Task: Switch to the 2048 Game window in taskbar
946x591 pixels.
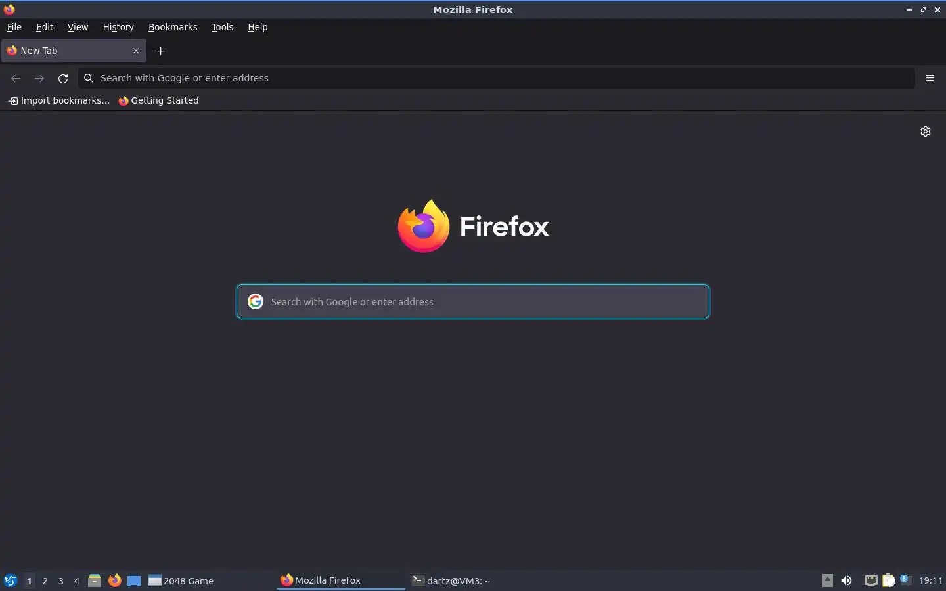Action: tap(210, 580)
